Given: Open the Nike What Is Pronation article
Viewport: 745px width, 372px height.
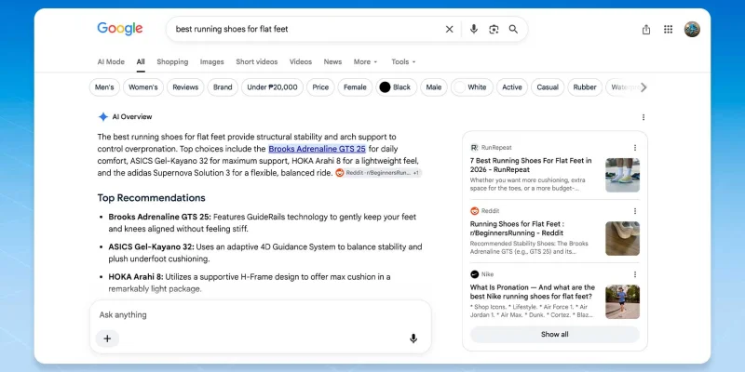Looking at the screenshot, I should [532, 292].
